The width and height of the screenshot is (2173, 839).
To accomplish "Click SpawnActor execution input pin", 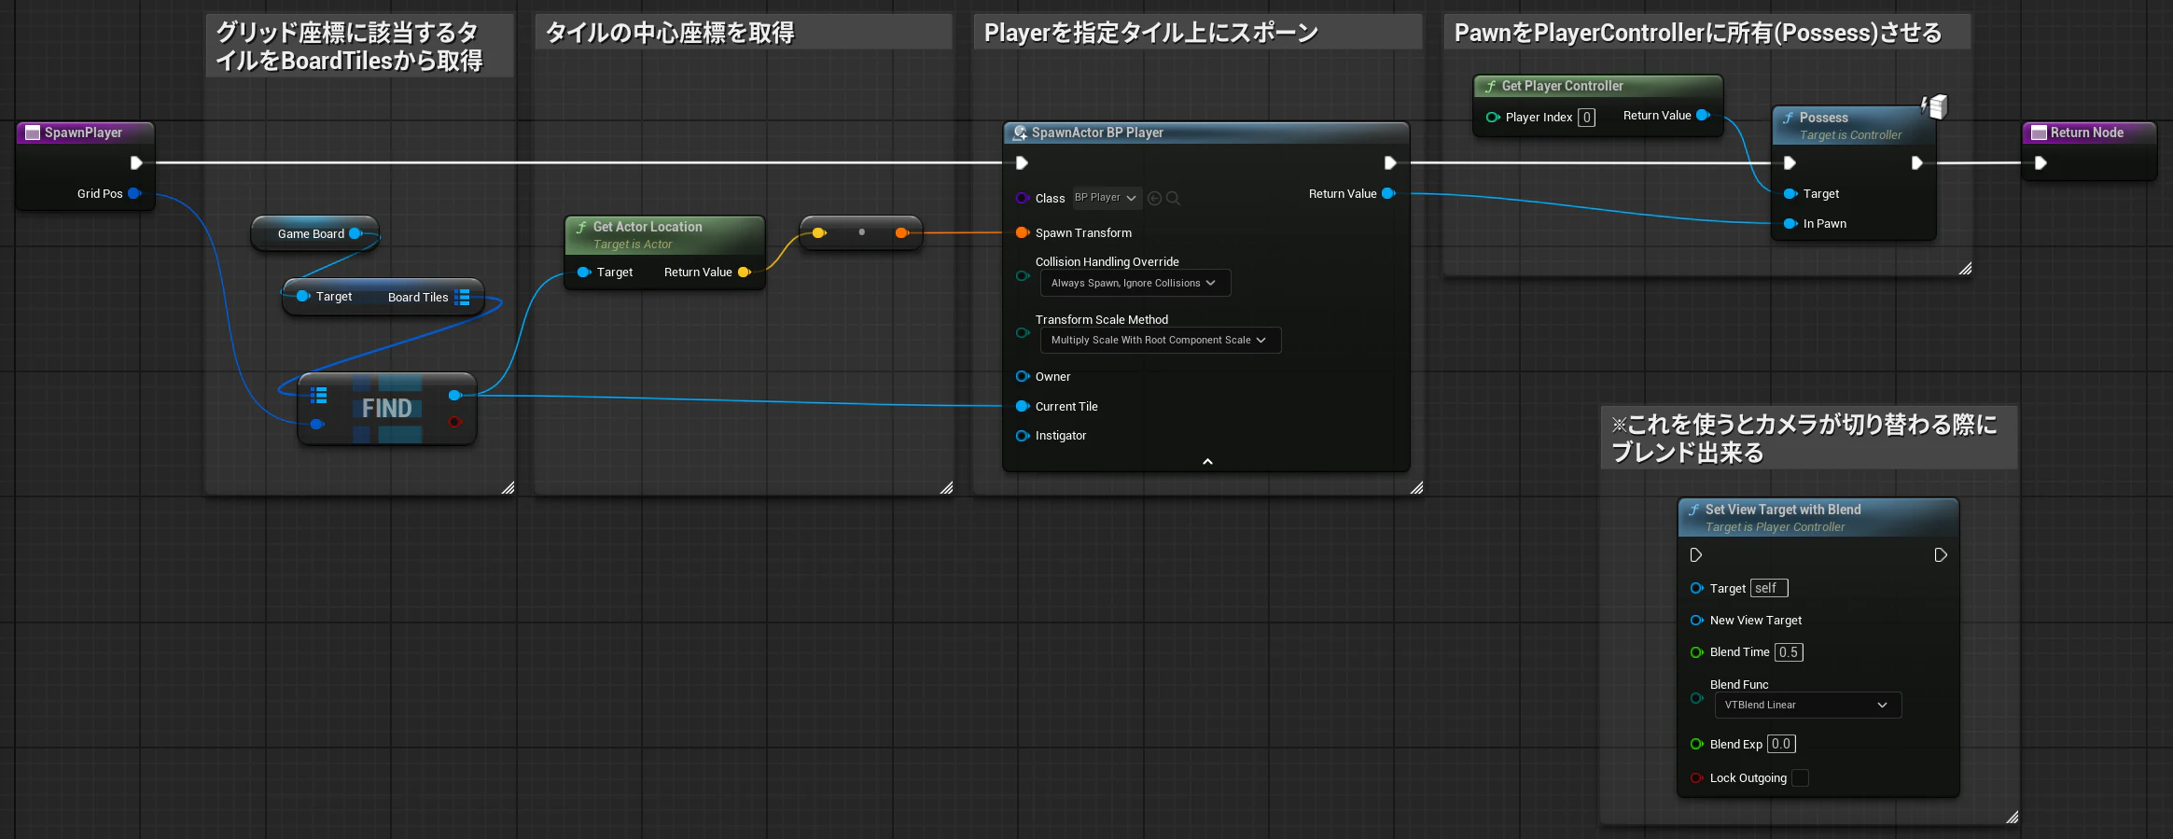I will coord(1022,163).
